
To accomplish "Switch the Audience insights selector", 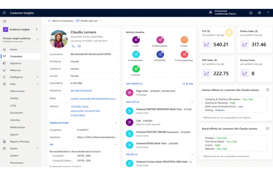I will click(x=37, y=29).
